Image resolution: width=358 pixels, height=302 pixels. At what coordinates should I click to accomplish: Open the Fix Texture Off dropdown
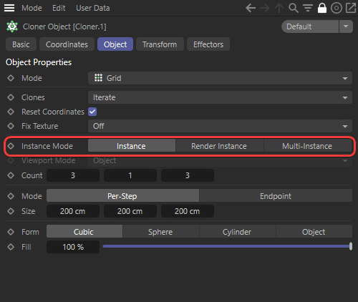pyautogui.click(x=220, y=126)
